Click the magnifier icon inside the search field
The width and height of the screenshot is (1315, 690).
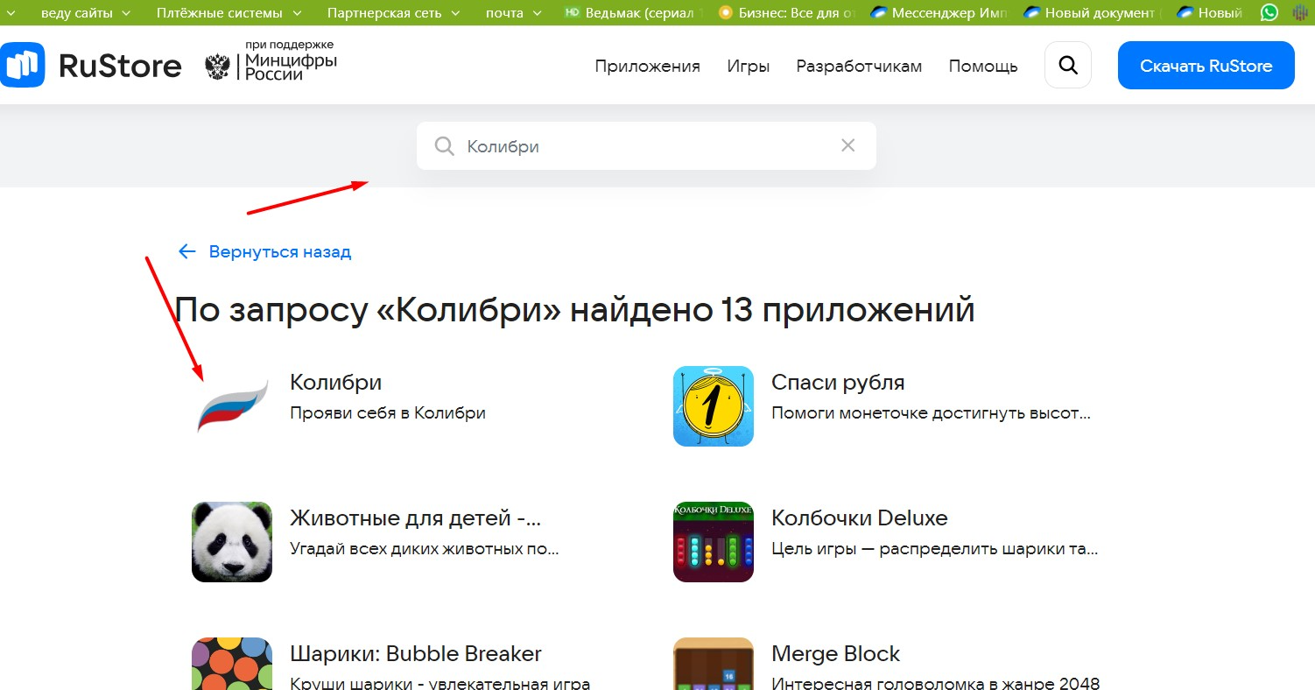(x=445, y=146)
